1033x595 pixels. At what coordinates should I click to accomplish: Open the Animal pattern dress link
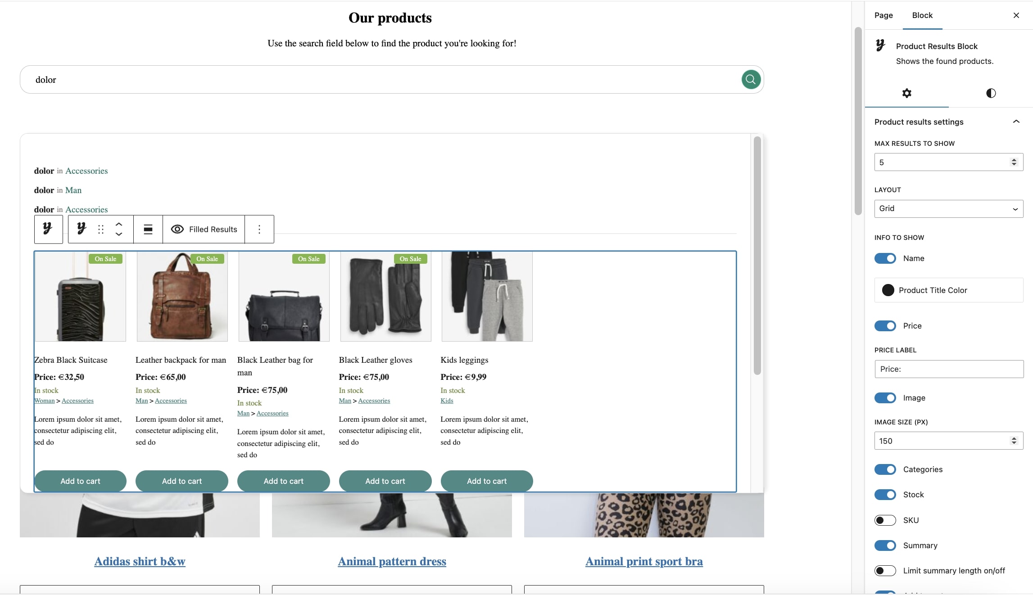tap(392, 561)
